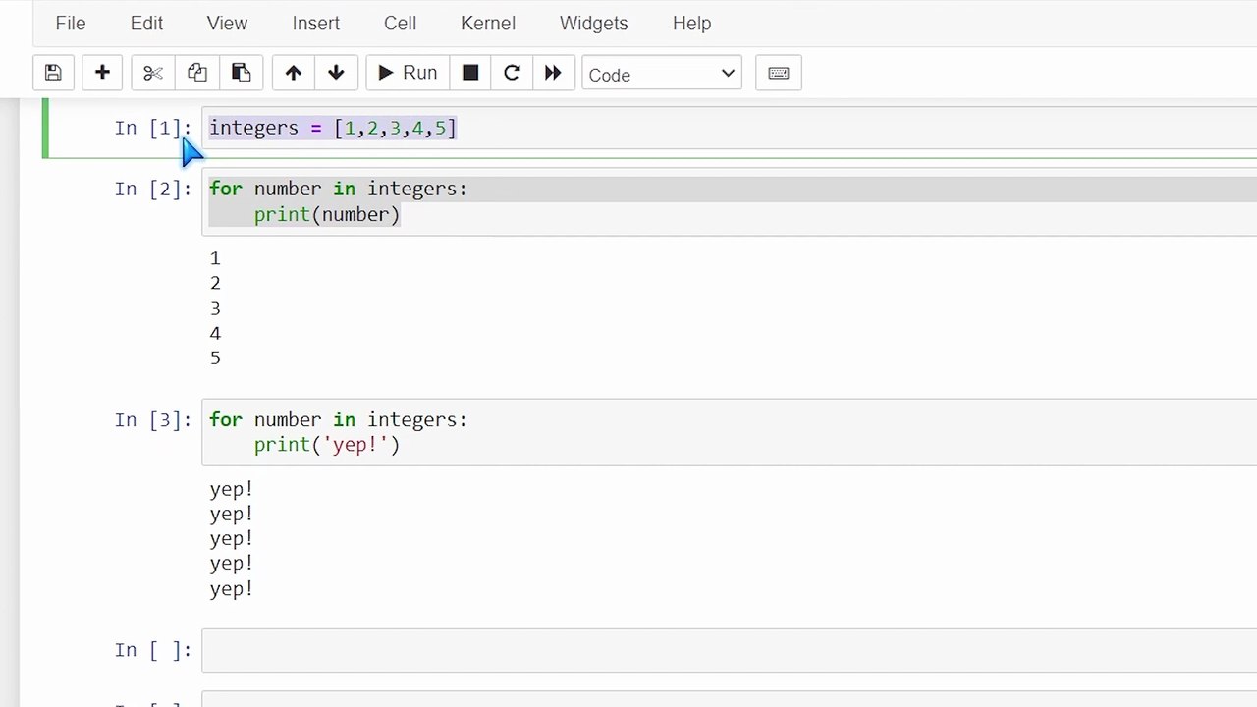The width and height of the screenshot is (1257, 707).
Task: Select the In [3]: prompt label
Action: point(153,419)
